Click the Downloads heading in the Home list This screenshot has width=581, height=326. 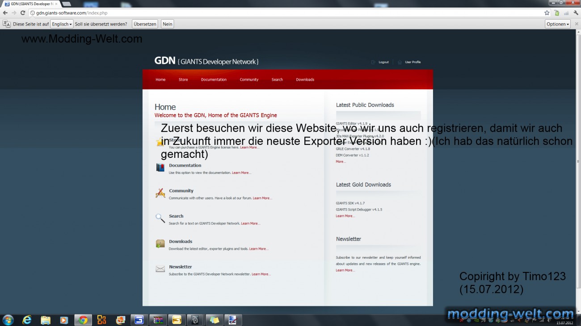pos(181,241)
